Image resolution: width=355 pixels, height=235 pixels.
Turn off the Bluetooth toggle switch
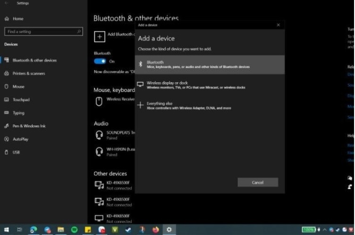tap(100, 61)
